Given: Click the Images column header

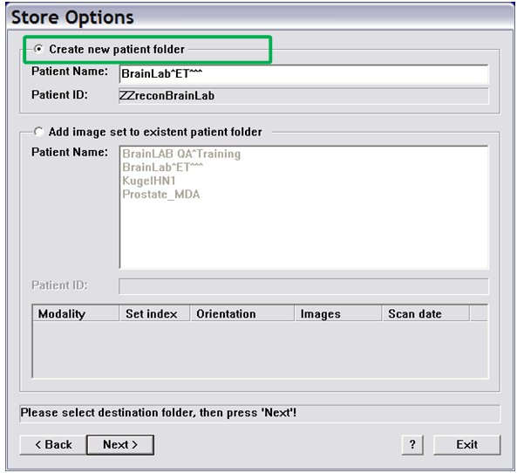Looking at the screenshot, I should click(338, 313).
